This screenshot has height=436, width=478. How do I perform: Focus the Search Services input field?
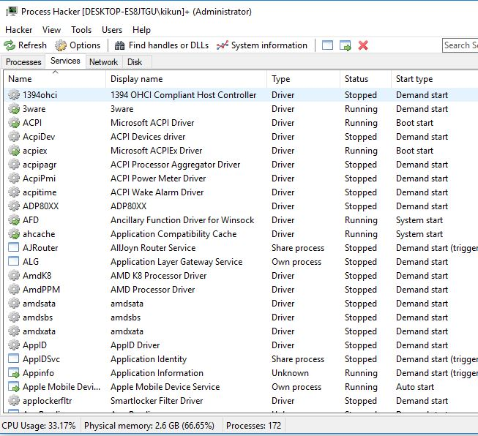tap(460, 45)
